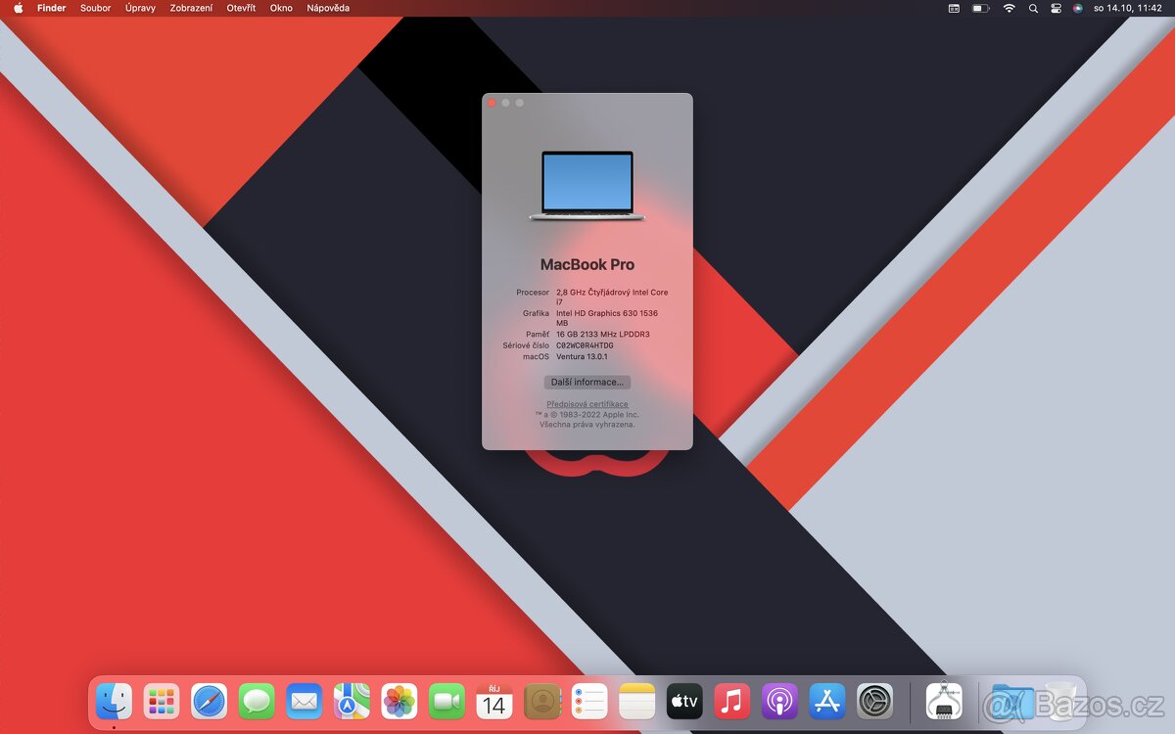1175x734 pixels.
Task: Open System Settings gear in dock
Action: (874, 702)
